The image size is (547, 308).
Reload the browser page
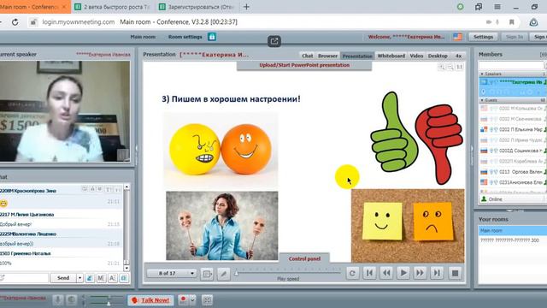point(15,22)
